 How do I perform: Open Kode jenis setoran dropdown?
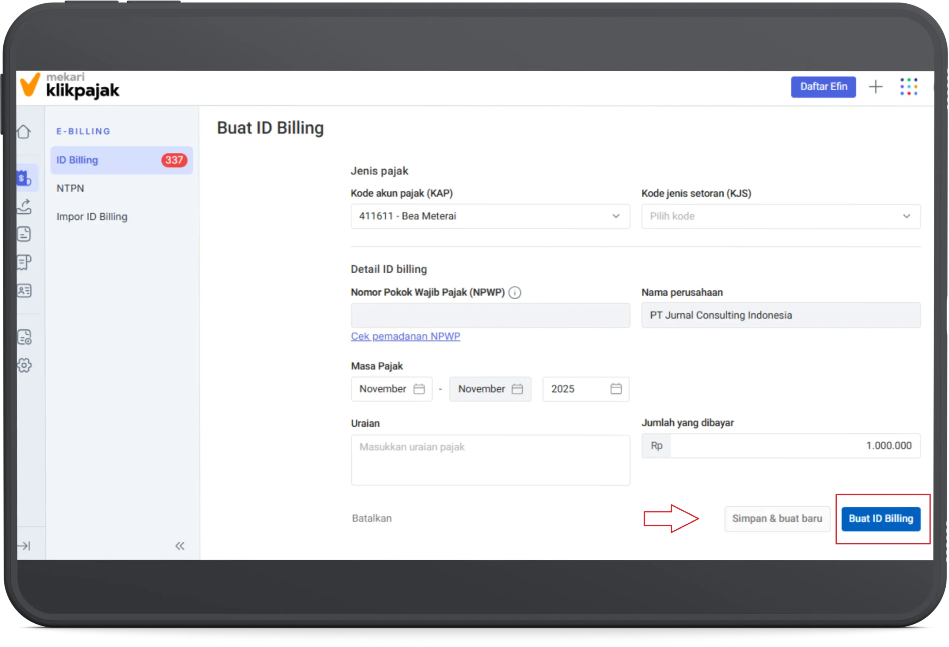(780, 216)
